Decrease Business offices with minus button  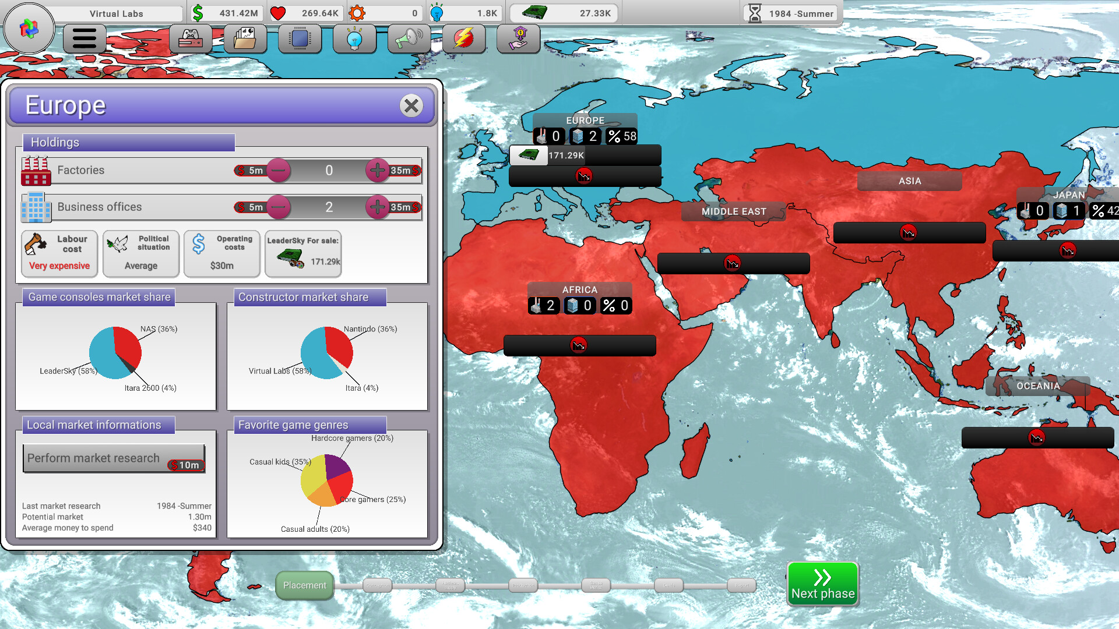tap(279, 207)
